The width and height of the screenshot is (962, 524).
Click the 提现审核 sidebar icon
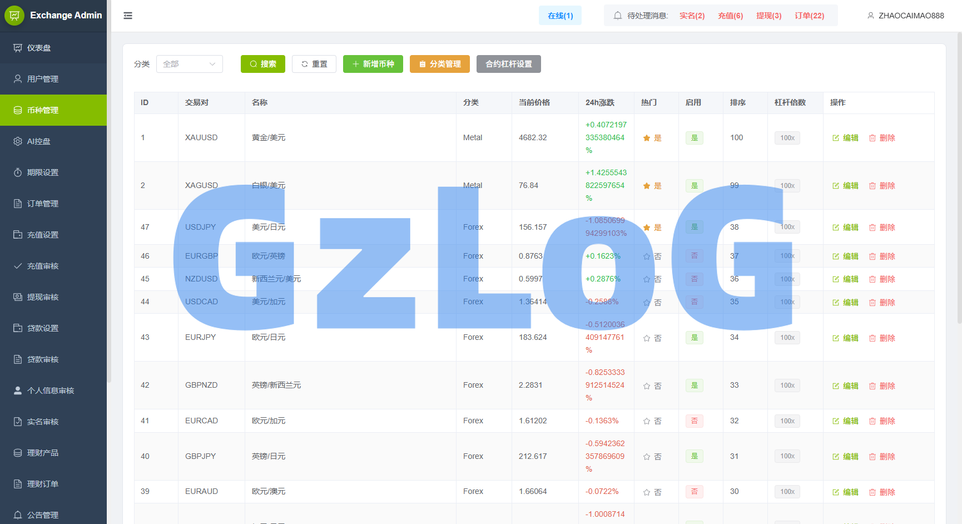coord(18,297)
